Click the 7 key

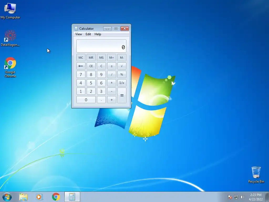pos(81,74)
